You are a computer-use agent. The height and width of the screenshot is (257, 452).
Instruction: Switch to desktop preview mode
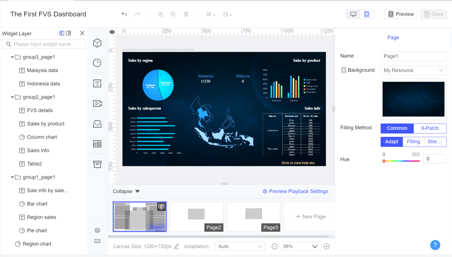353,14
